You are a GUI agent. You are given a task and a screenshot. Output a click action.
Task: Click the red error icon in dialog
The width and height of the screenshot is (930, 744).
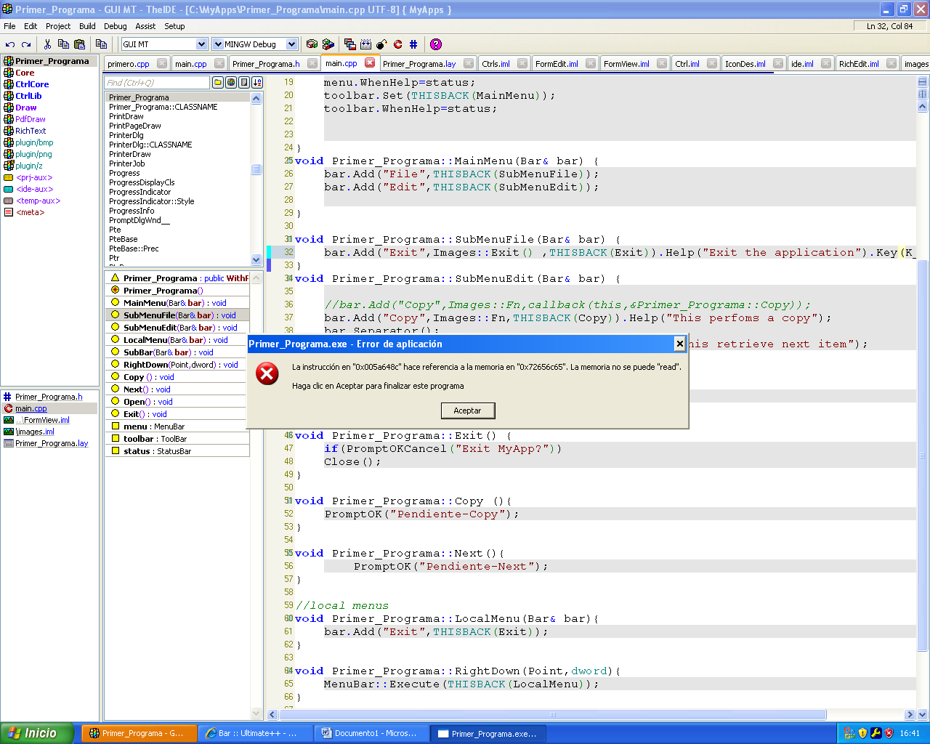pyautogui.click(x=267, y=374)
